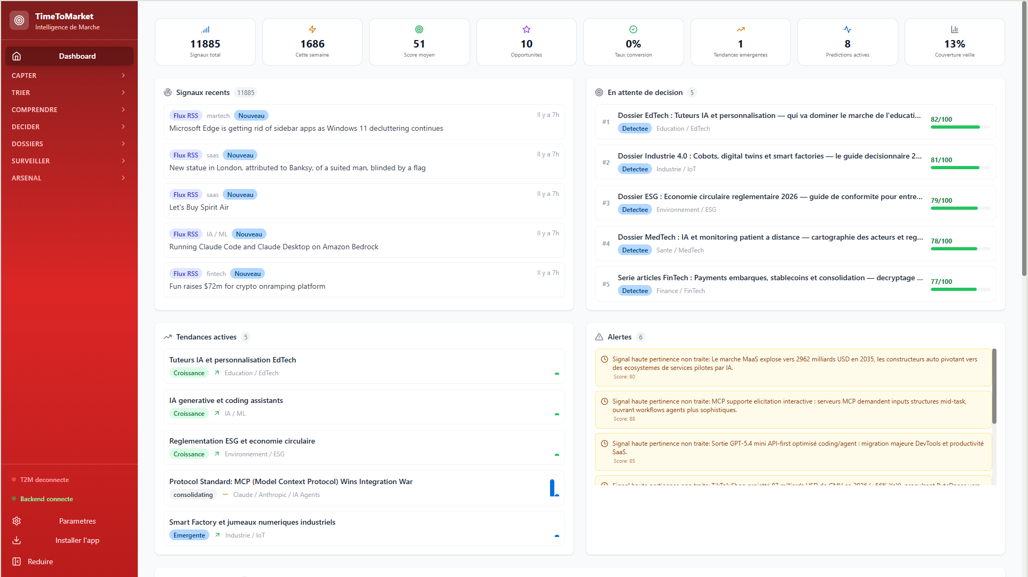Click the checkmark icon above Taux conversion
The image size is (1028, 577).
[x=633, y=29]
